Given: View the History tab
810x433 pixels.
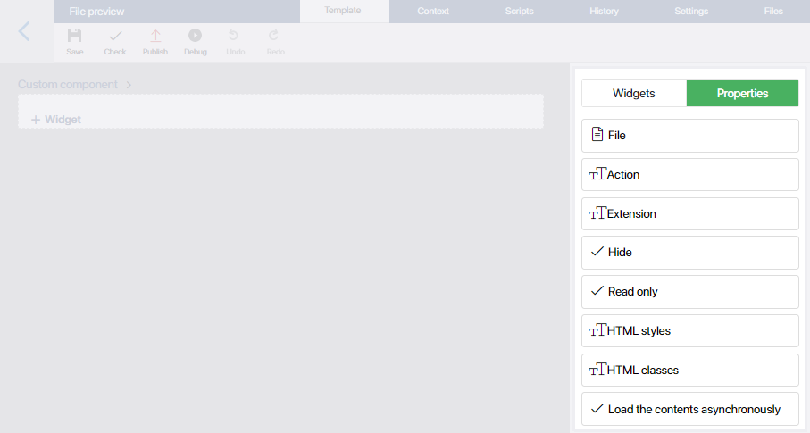Looking at the screenshot, I should click(x=604, y=11).
